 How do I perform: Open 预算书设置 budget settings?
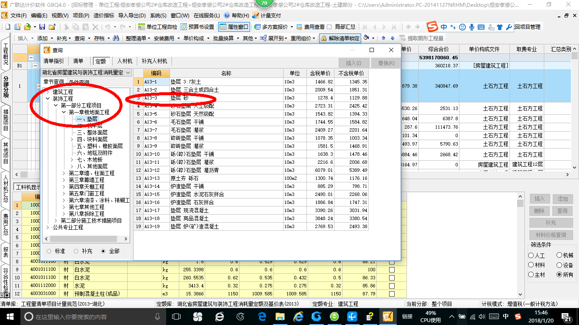coord(198,27)
